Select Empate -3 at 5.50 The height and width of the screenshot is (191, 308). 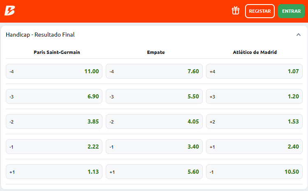(x=154, y=96)
